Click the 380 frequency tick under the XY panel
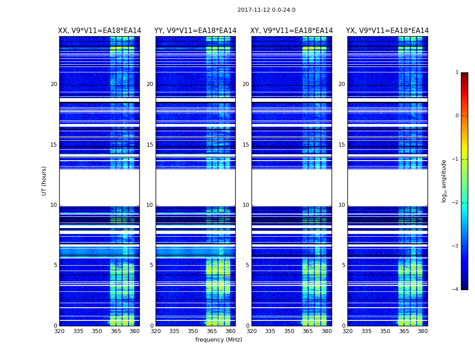475x362 pixels. coord(327,331)
